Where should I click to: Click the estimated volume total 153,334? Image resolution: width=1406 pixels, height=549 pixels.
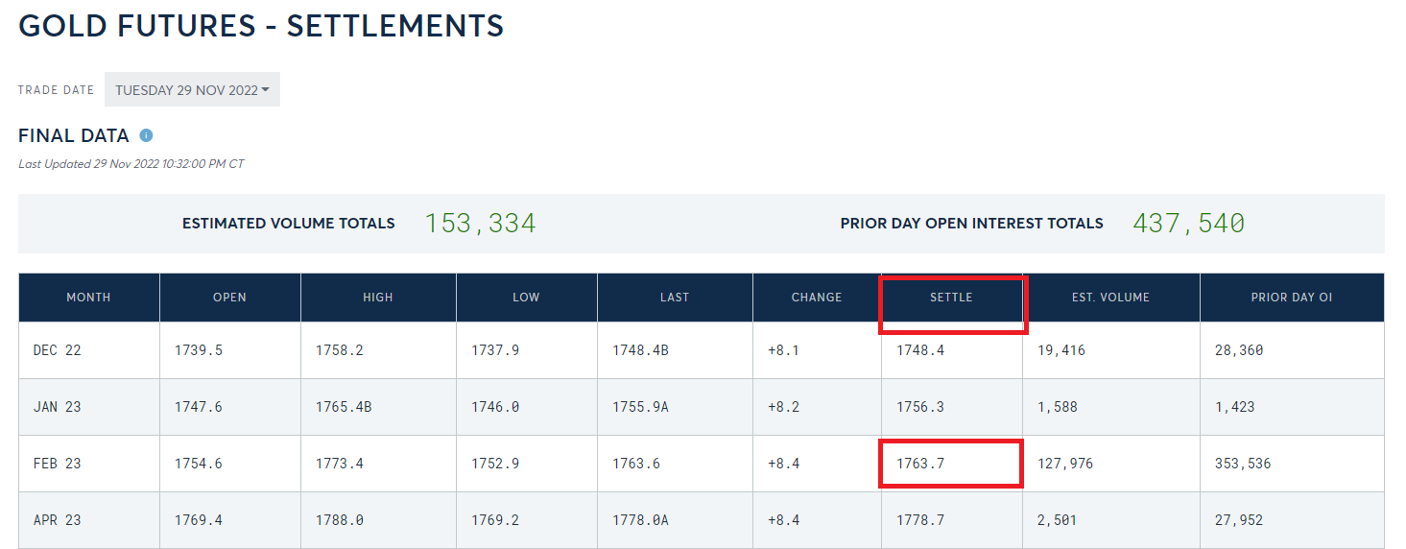(480, 224)
